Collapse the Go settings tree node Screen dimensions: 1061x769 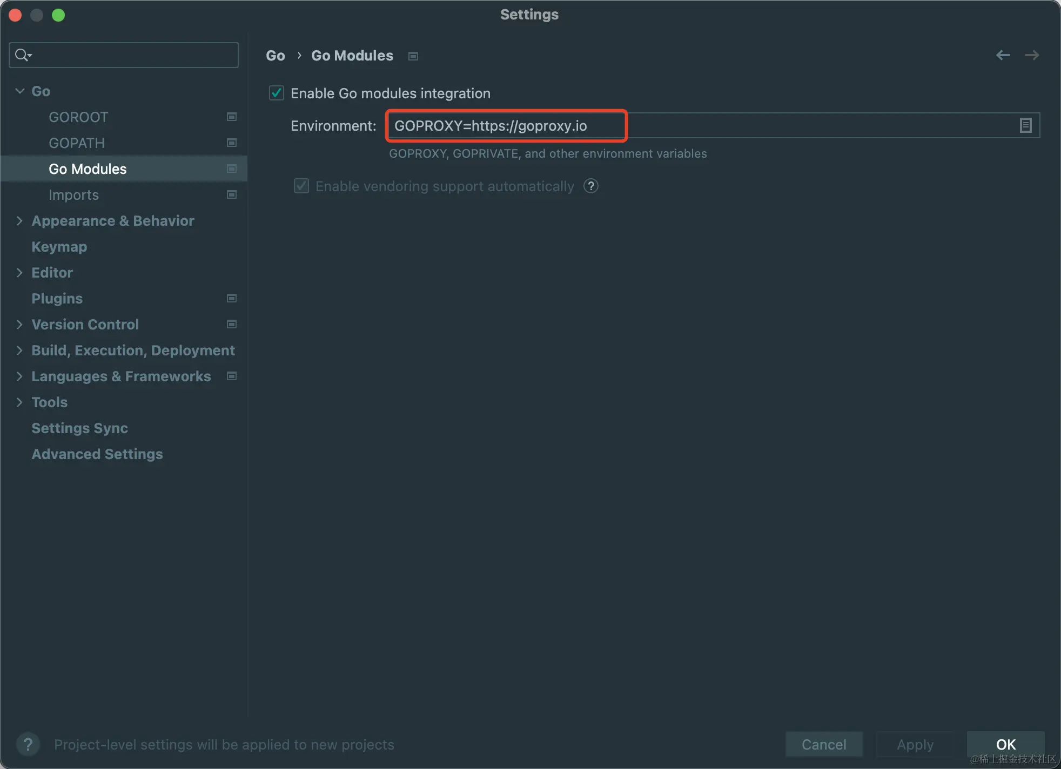[x=20, y=91]
